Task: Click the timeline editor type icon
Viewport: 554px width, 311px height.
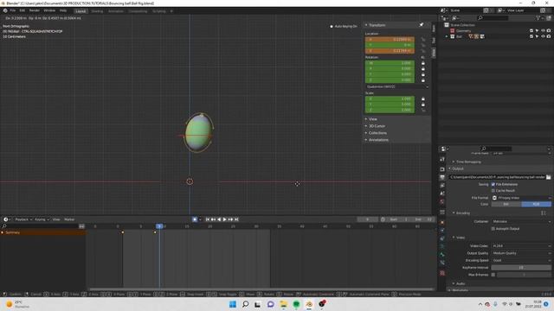Action: click(x=6, y=219)
